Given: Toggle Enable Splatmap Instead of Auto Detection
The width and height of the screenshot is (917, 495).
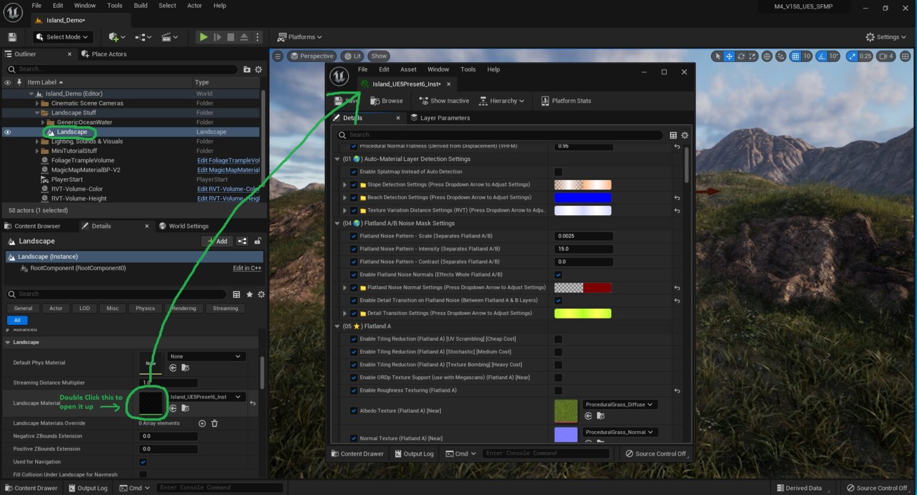Looking at the screenshot, I should click(x=558, y=172).
